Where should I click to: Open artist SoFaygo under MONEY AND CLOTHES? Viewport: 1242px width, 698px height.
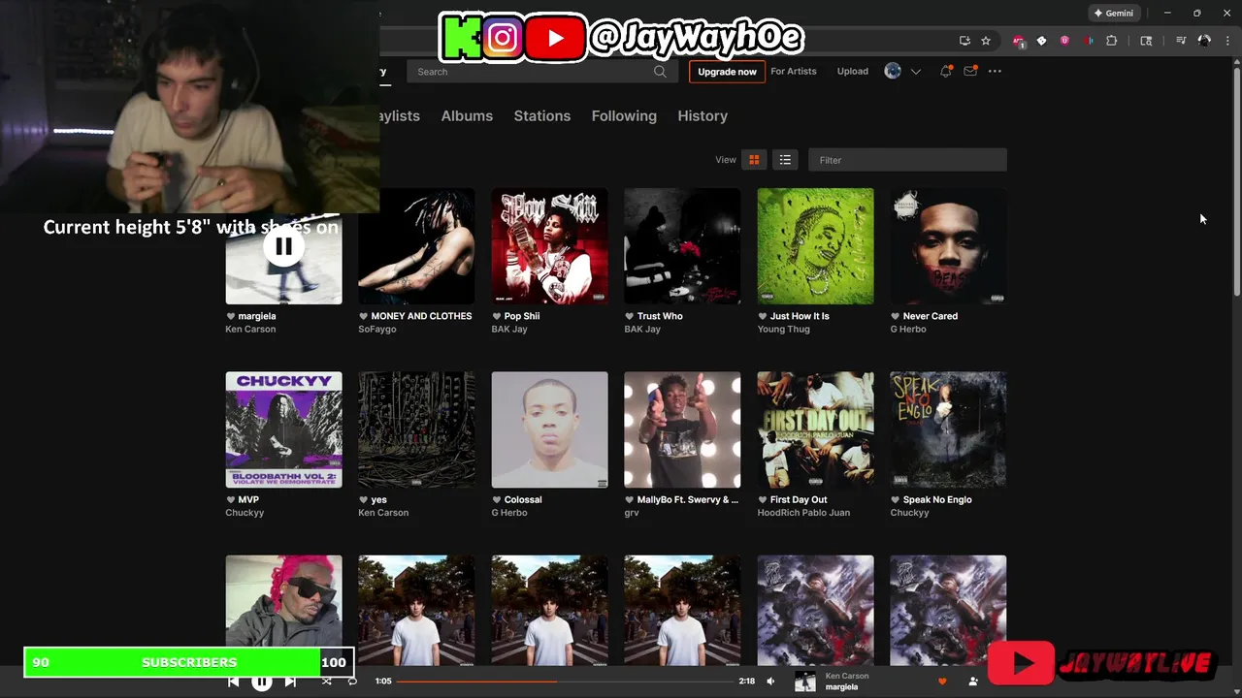point(377,329)
